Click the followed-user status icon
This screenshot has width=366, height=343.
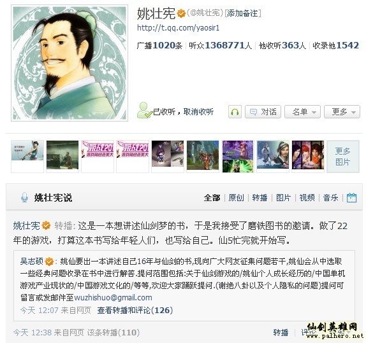coord(144,110)
